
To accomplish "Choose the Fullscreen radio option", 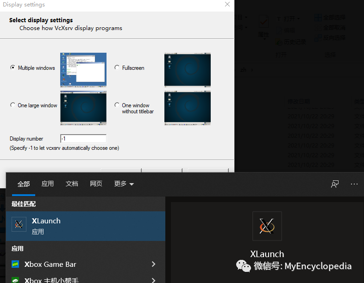I will tap(117, 68).
